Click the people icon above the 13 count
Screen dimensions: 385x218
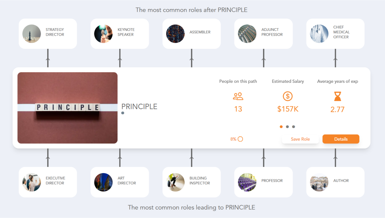coord(238,96)
